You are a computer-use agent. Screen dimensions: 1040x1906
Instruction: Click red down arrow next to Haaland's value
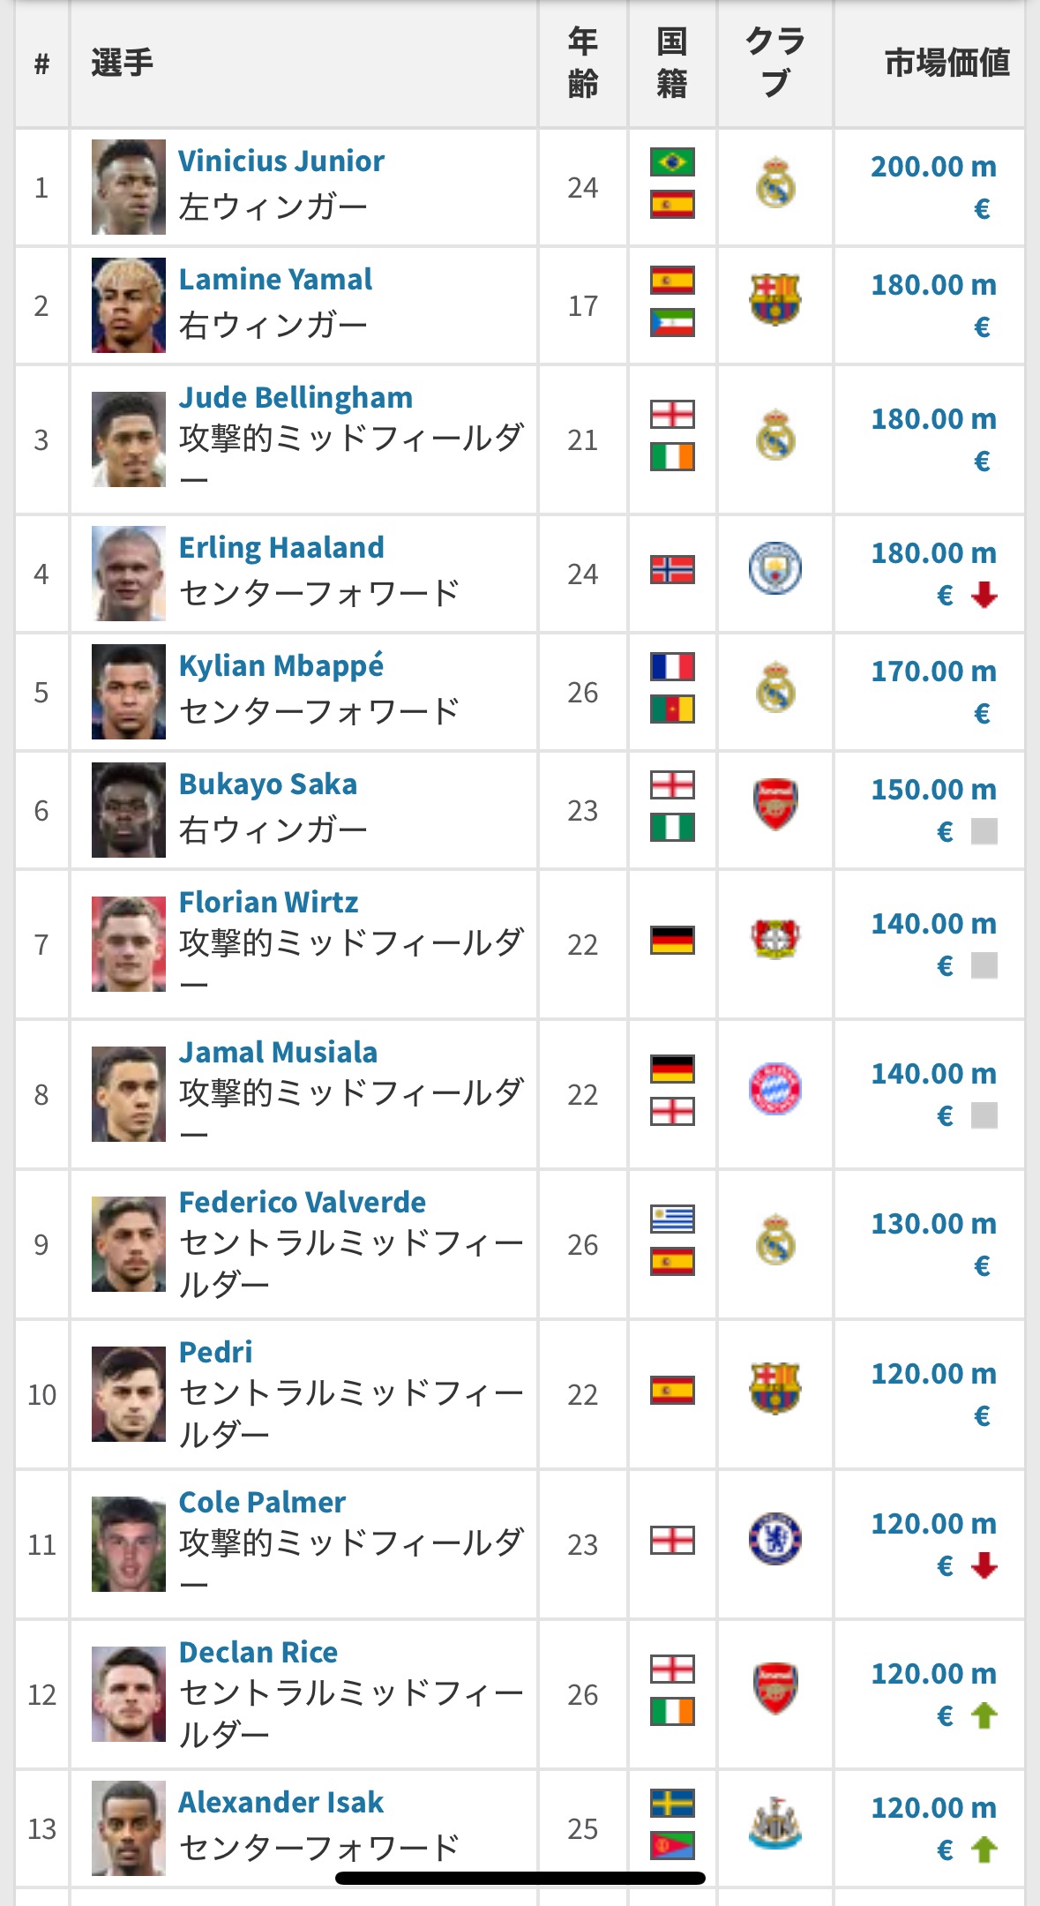[x=984, y=596]
